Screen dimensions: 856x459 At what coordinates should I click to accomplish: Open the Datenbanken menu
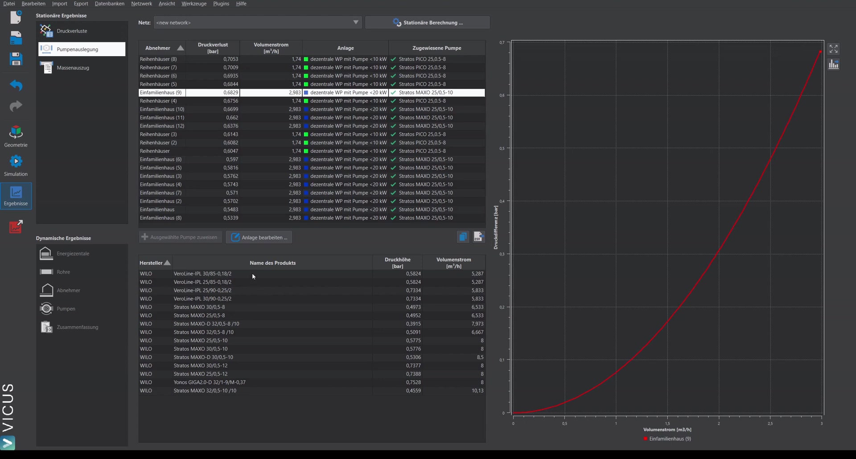110,4
